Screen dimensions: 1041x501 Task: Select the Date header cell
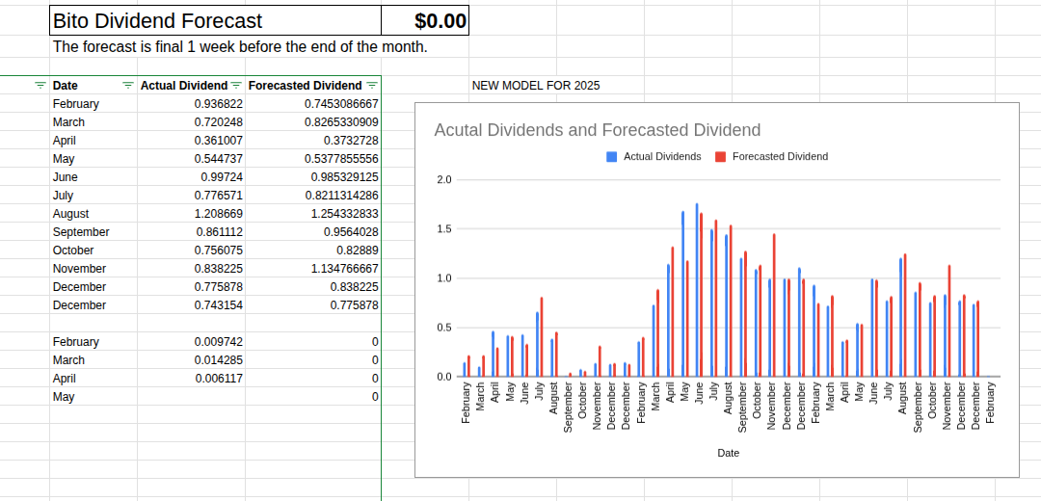[93, 86]
